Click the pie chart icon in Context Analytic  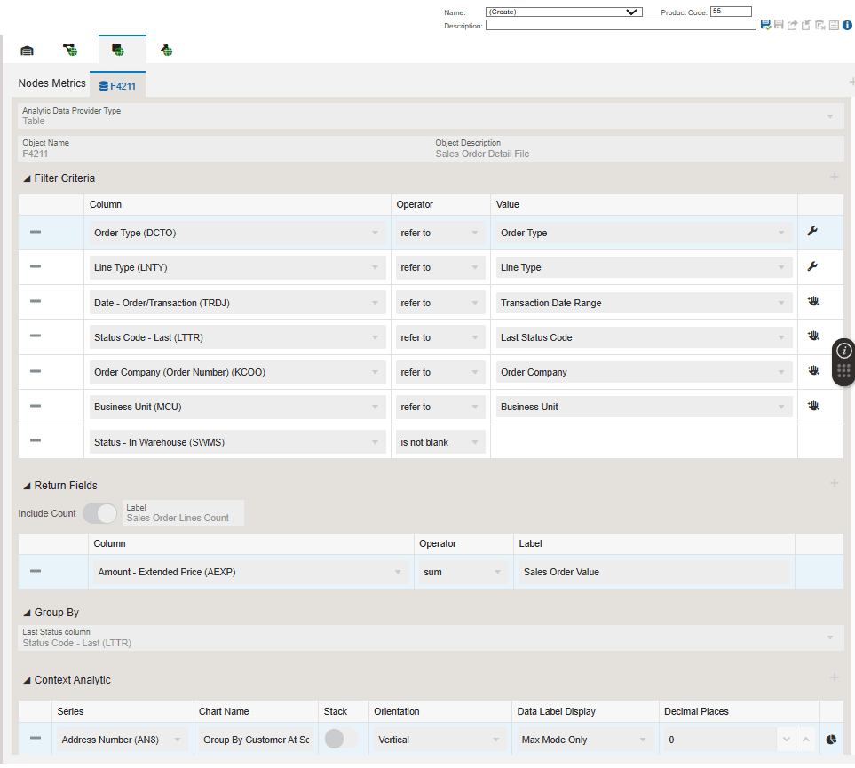pos(831,739)
